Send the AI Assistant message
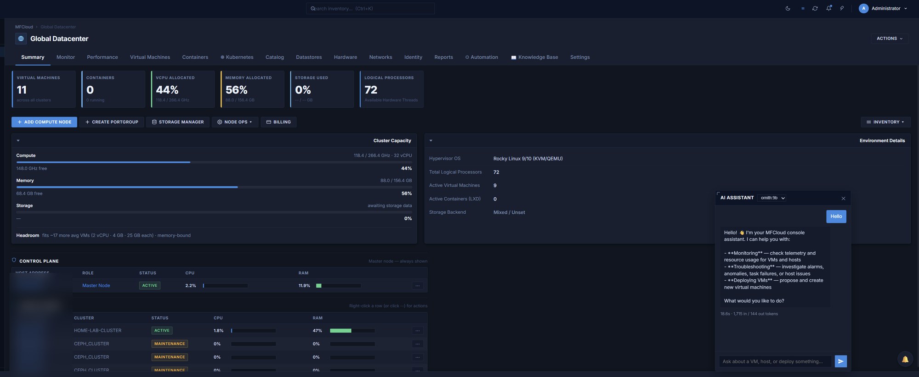 pyautogui.click(x=840, y=361)
